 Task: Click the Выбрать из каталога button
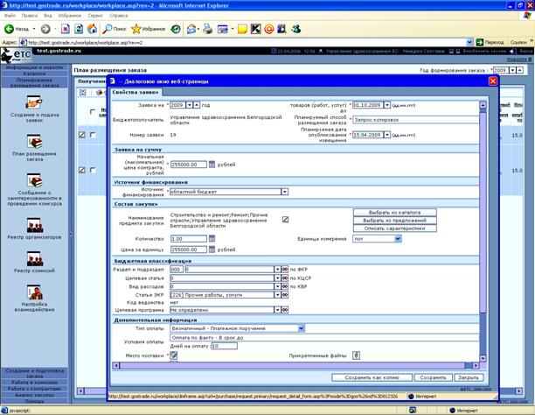tap(395, 212)
